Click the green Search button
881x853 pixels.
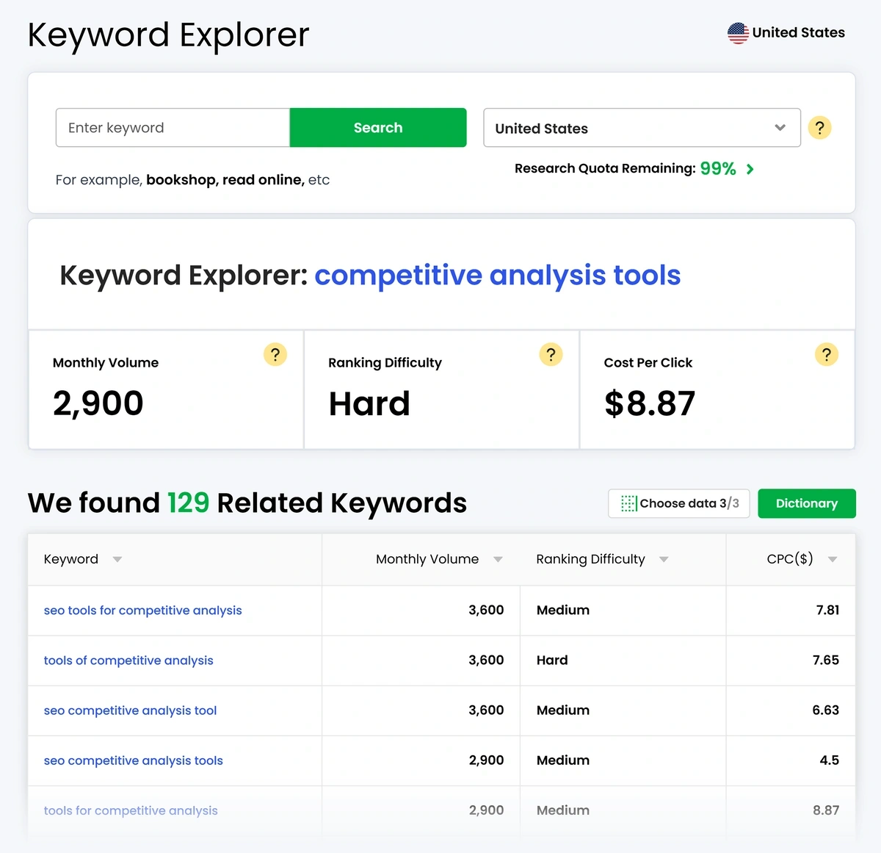(378, 128)
